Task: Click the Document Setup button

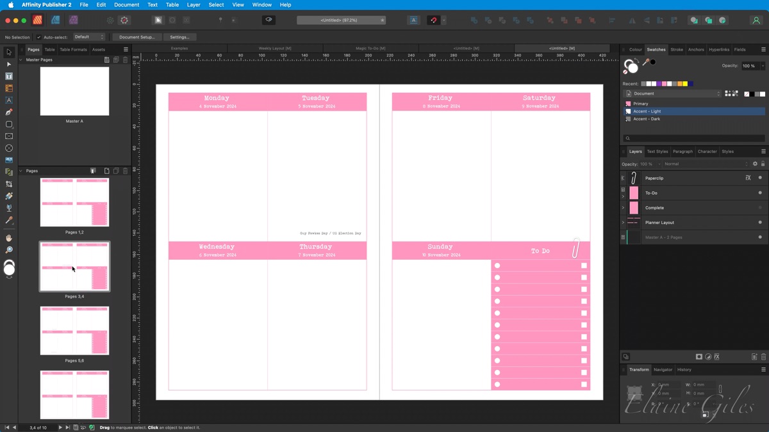Action: tap(137, 37)
